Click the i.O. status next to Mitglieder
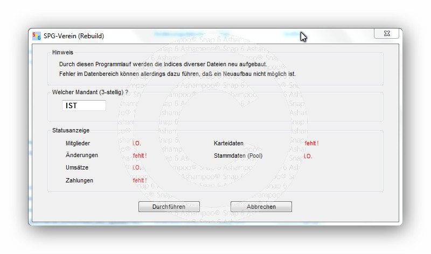 137,143
